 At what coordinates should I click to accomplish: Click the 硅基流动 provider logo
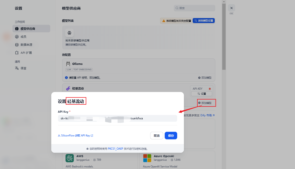68,88
